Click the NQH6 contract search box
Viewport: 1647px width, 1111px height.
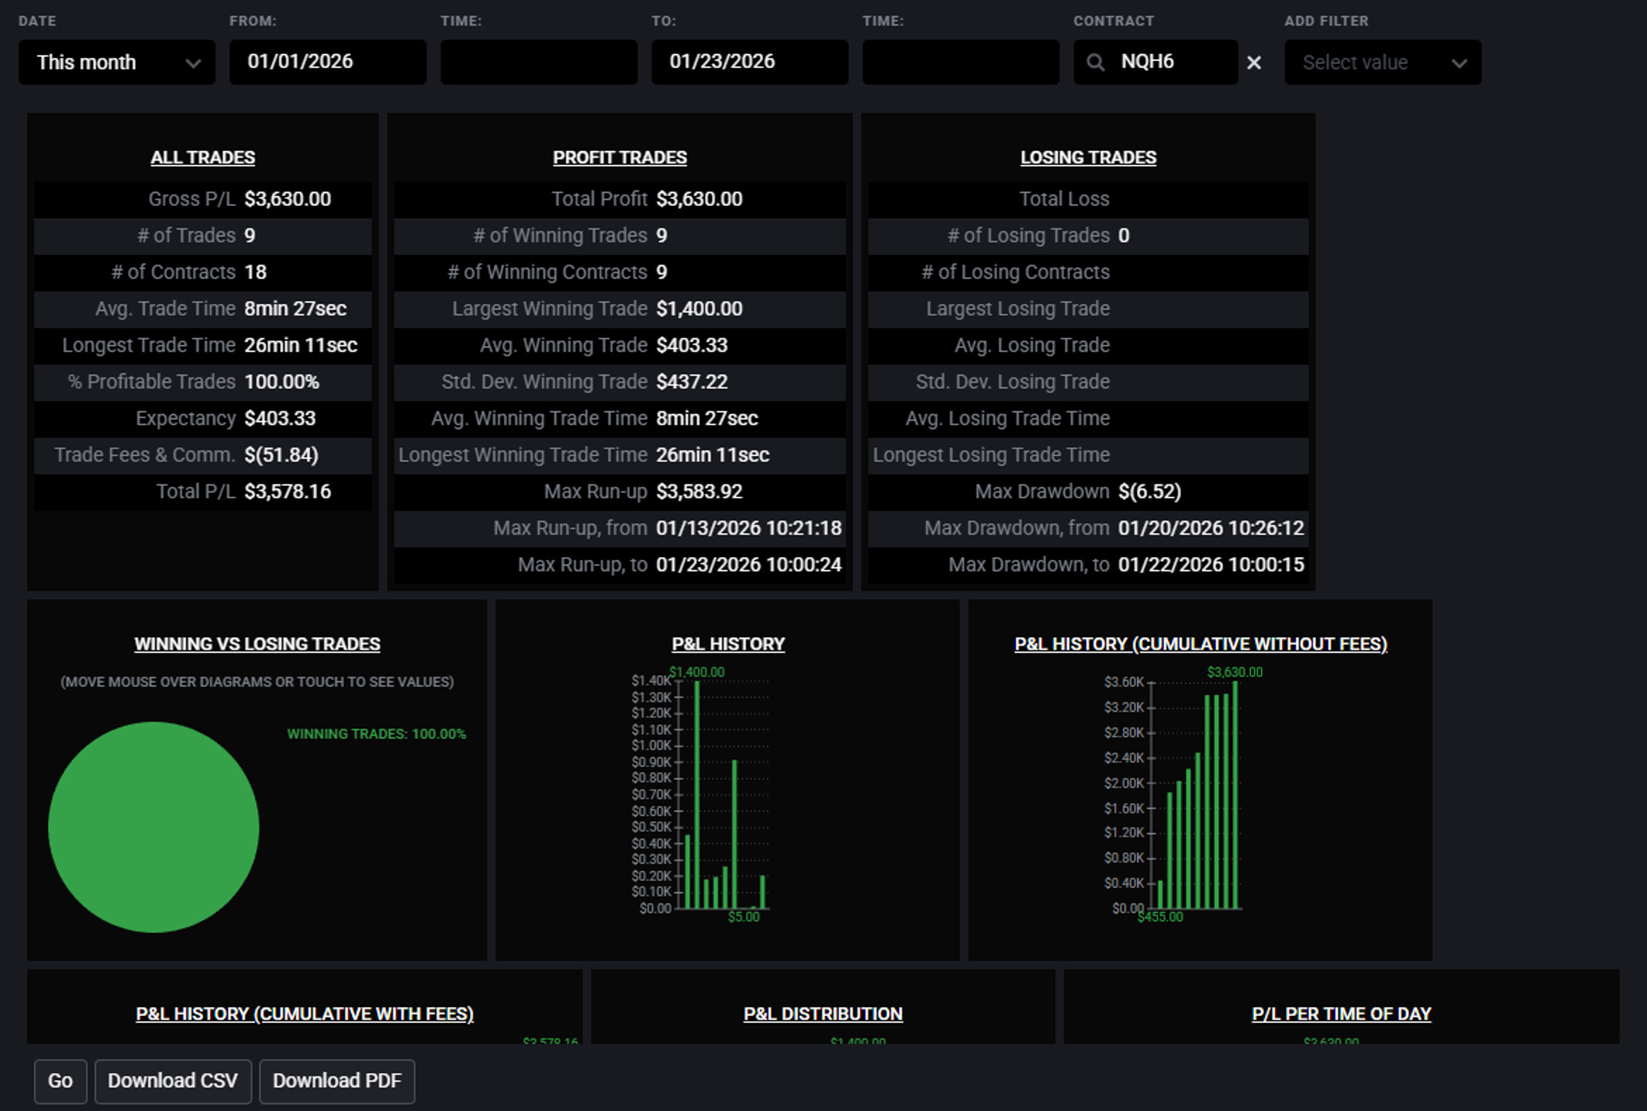click(x=1155, y=62)
